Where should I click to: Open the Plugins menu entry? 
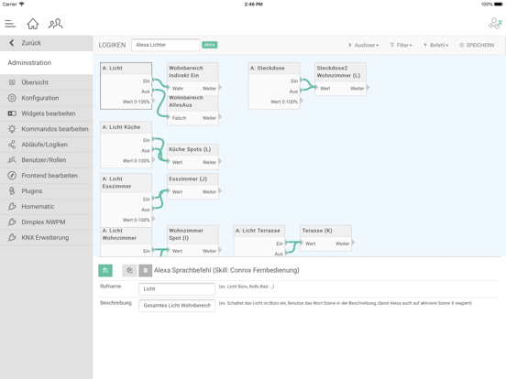pos(47,190)
